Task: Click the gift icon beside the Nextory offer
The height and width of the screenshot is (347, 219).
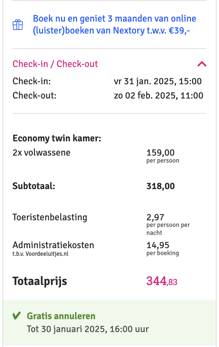Action: click(18, 25)
